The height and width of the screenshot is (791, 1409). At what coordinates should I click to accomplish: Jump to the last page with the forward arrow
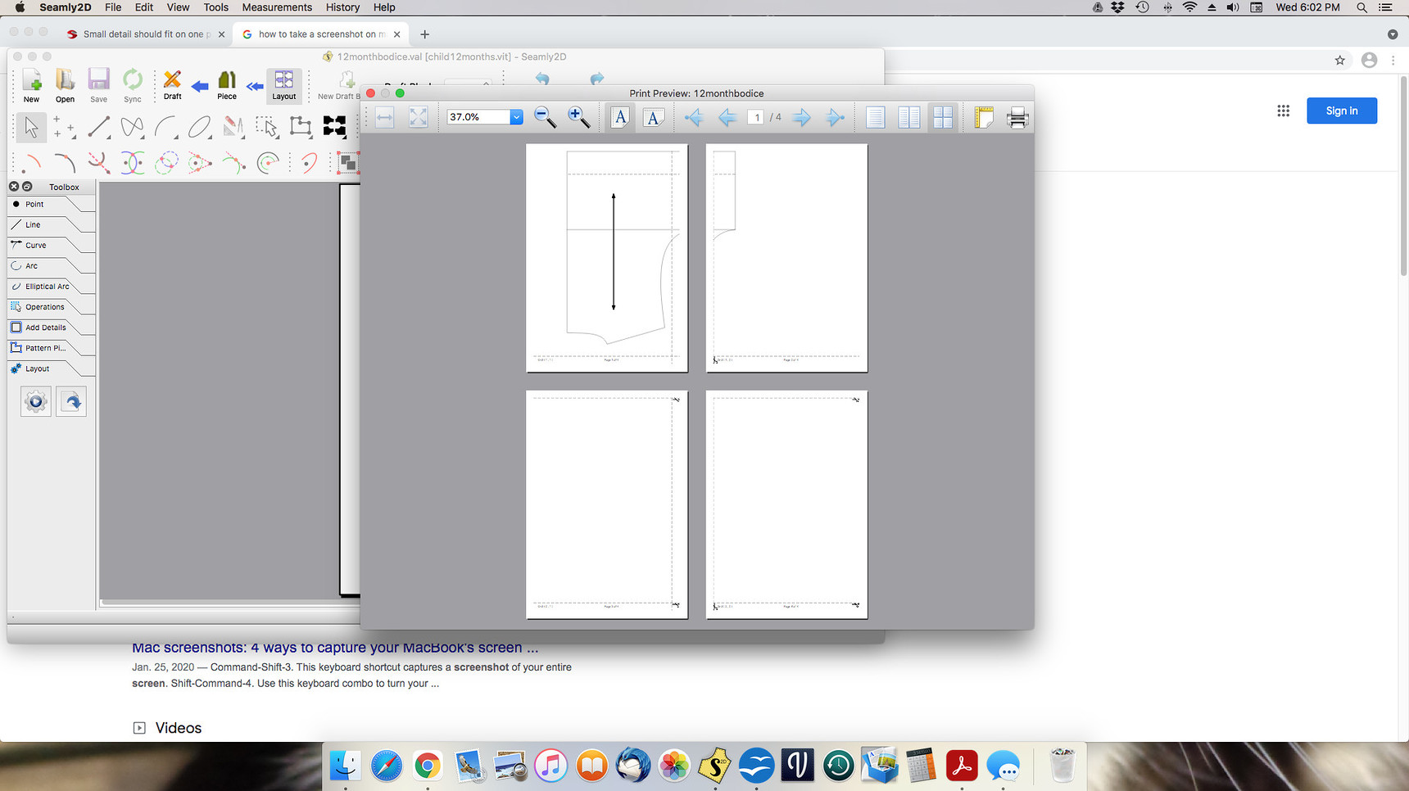point(836,117)
